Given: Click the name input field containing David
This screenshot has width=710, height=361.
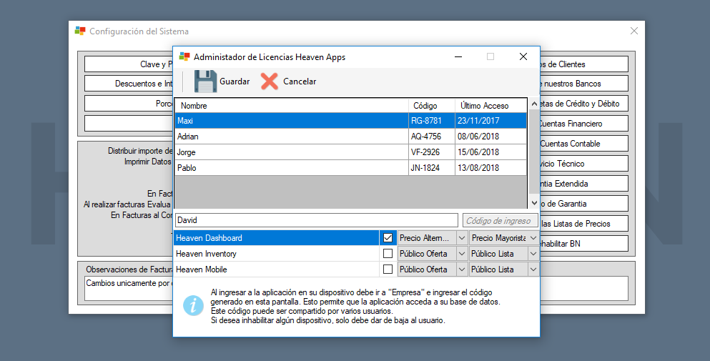Looking at the screenshot, I should 317,220.
